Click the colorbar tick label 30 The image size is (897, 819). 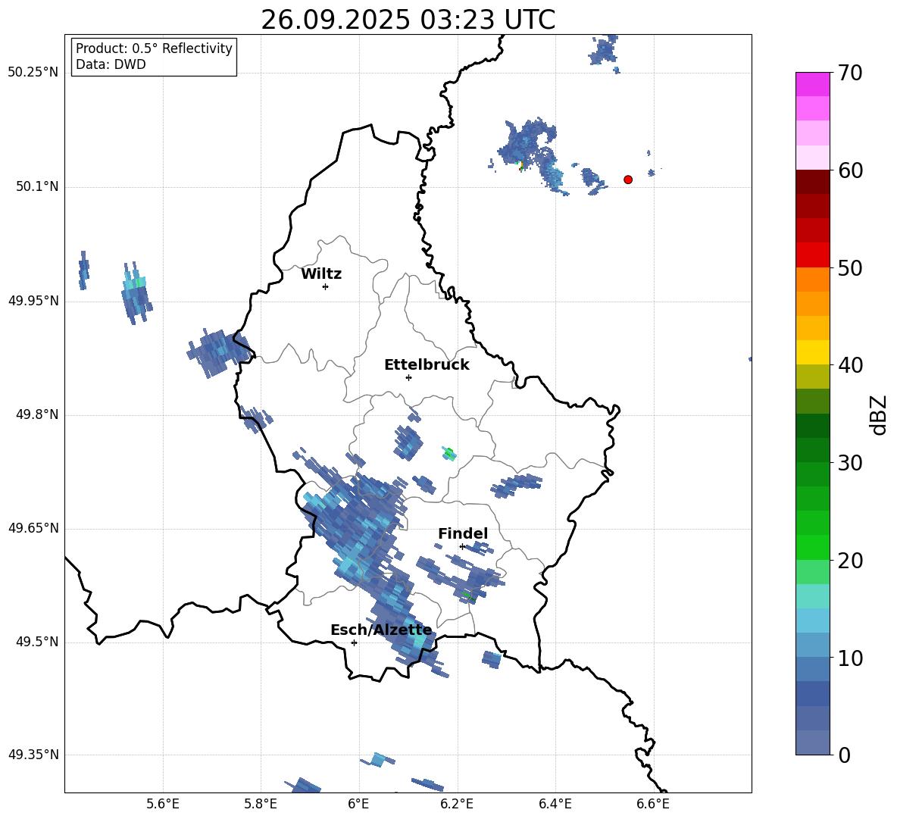tap(851, 463)
